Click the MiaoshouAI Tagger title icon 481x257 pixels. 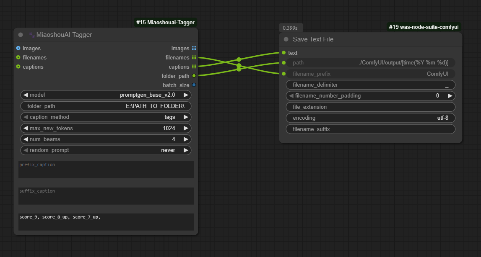click(x=31, y=35)
